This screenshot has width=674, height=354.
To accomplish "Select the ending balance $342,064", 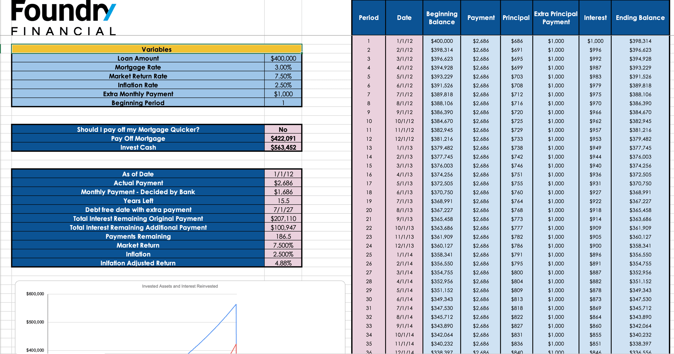I will click(640, 326).
